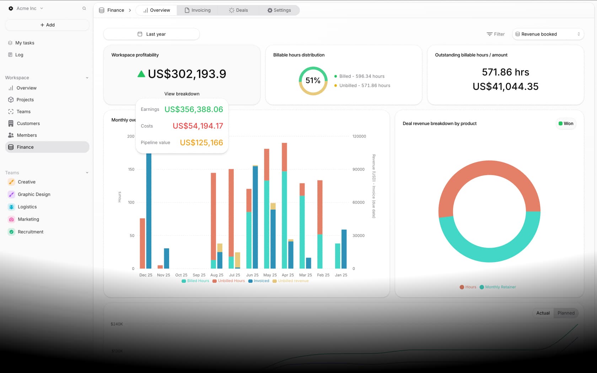Click the Pipeline value US$125,166
Screen dimensions: 597x373
point(201,142)
